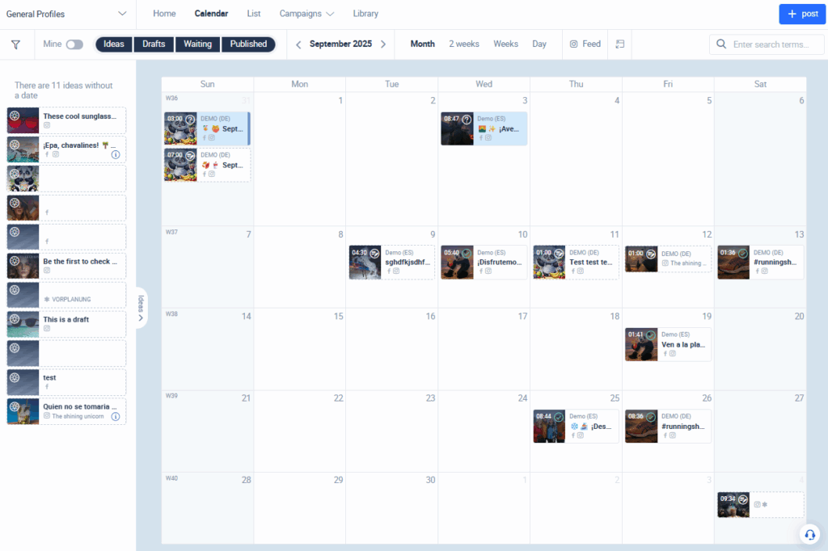Viewport: 828px width, 551px height.
Task: Click the blue post button
Action: (801, 13)
